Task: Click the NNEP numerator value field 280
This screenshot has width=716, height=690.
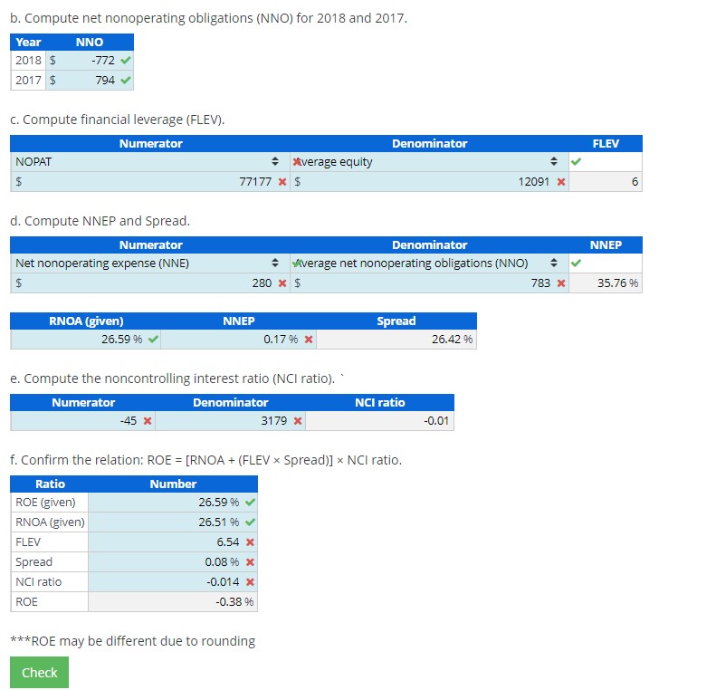Action: pyautogui.click(x=150, y=283)
